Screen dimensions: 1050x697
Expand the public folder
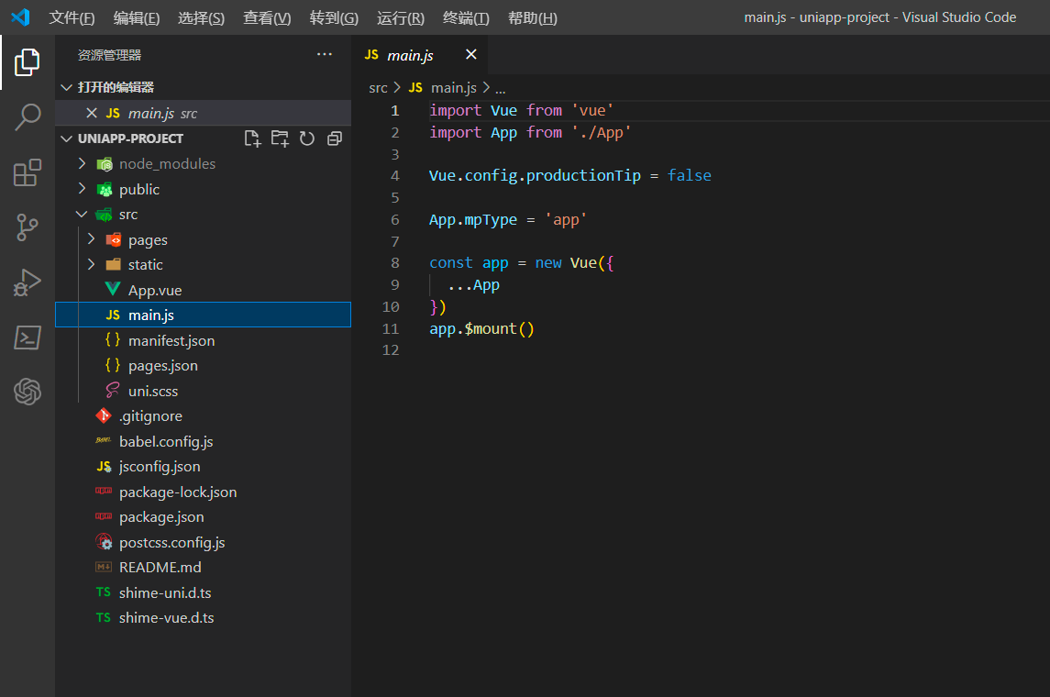(82, 189)
